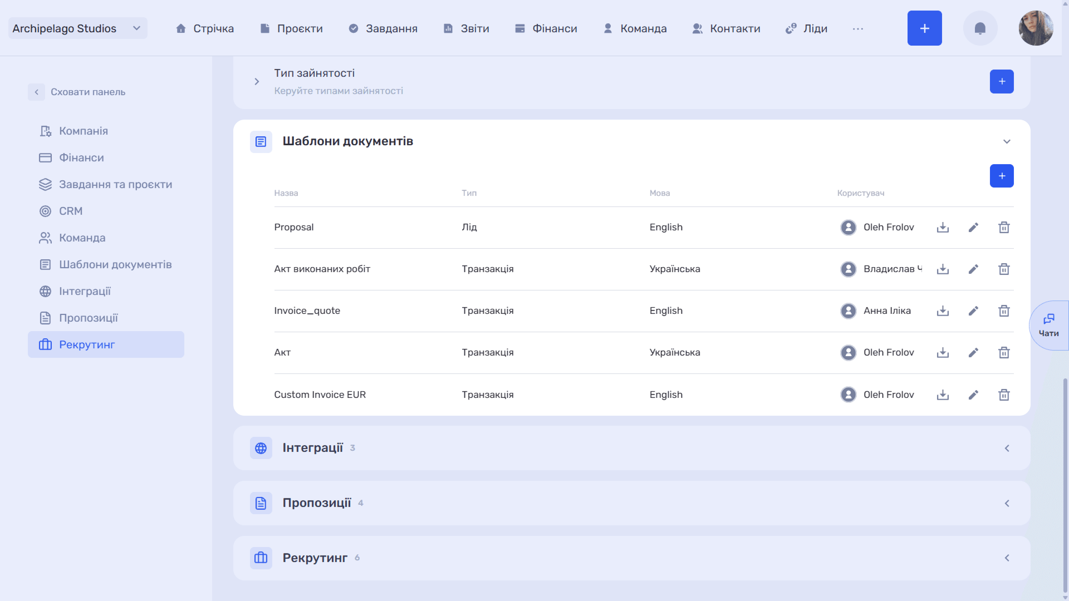The width and height of the screenshot is (1069, 601).
Task: Click the global create plus button
Action: (924, 28)
